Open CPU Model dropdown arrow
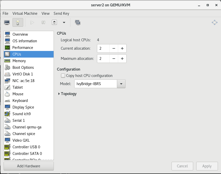The height and width of the screenshot is (174, 221). (x=121, y=84)
